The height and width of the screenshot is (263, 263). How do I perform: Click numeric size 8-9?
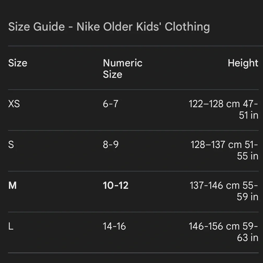click(111, 145)
